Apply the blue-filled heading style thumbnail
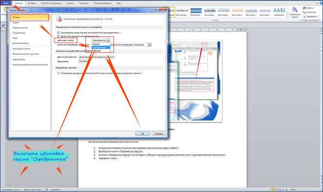 pyautogui.click(x=196, y=12)
